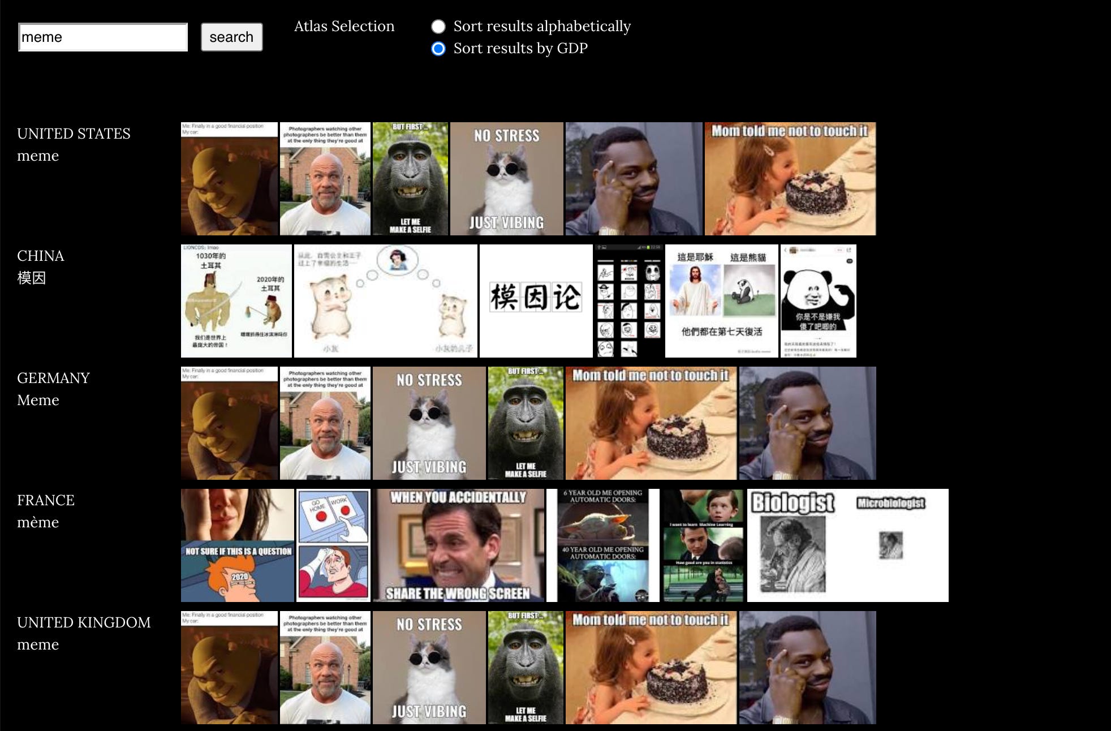The height and width of the screenshot is (731, 1111).
Task: Open the girl eating cake meme in United Kingdom row
Action: [x=651, y=668]
